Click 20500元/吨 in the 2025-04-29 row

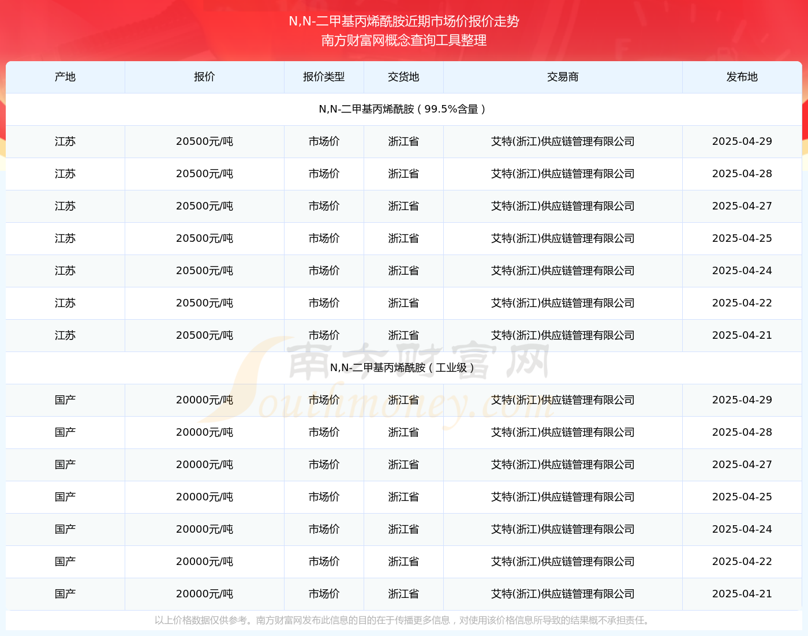click(x=204, y=141)
